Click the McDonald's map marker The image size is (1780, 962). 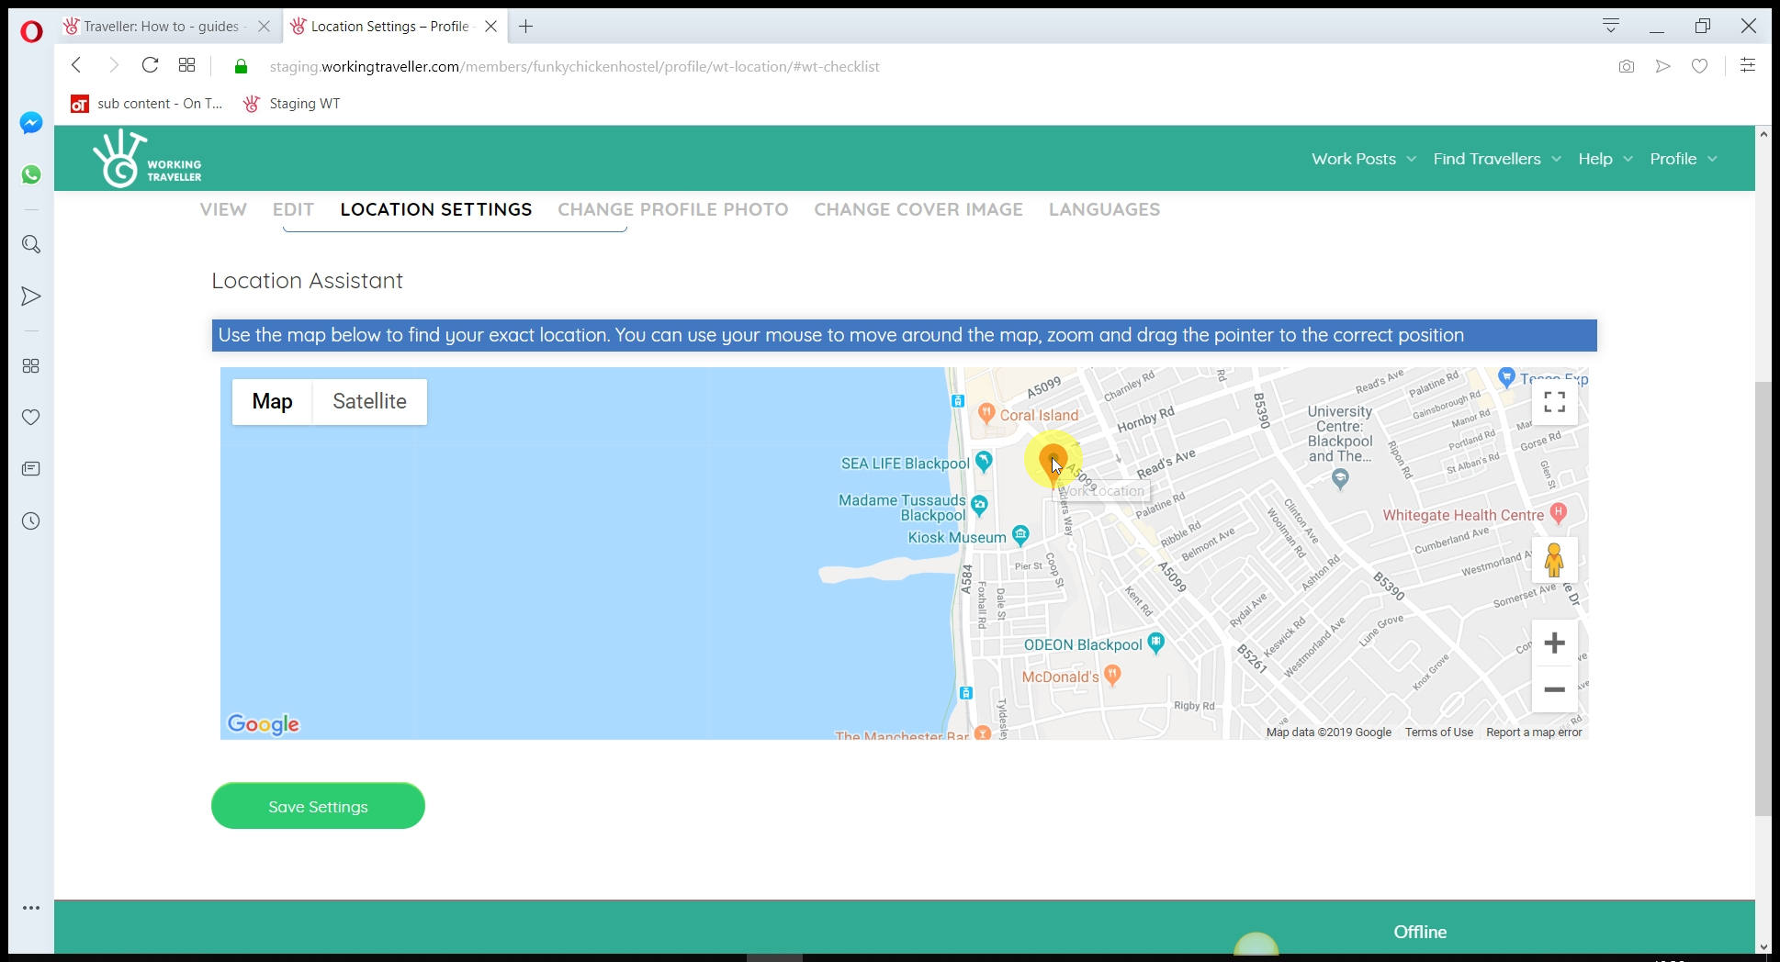[x=1112, y=676]
